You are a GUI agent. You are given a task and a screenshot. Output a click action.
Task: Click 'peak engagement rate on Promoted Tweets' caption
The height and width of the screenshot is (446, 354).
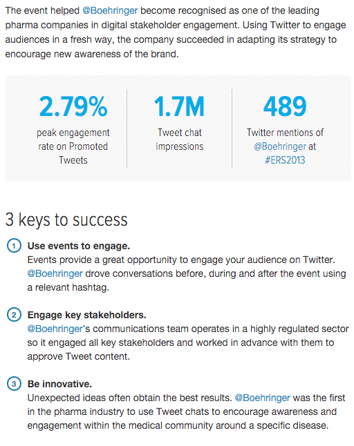73,146
